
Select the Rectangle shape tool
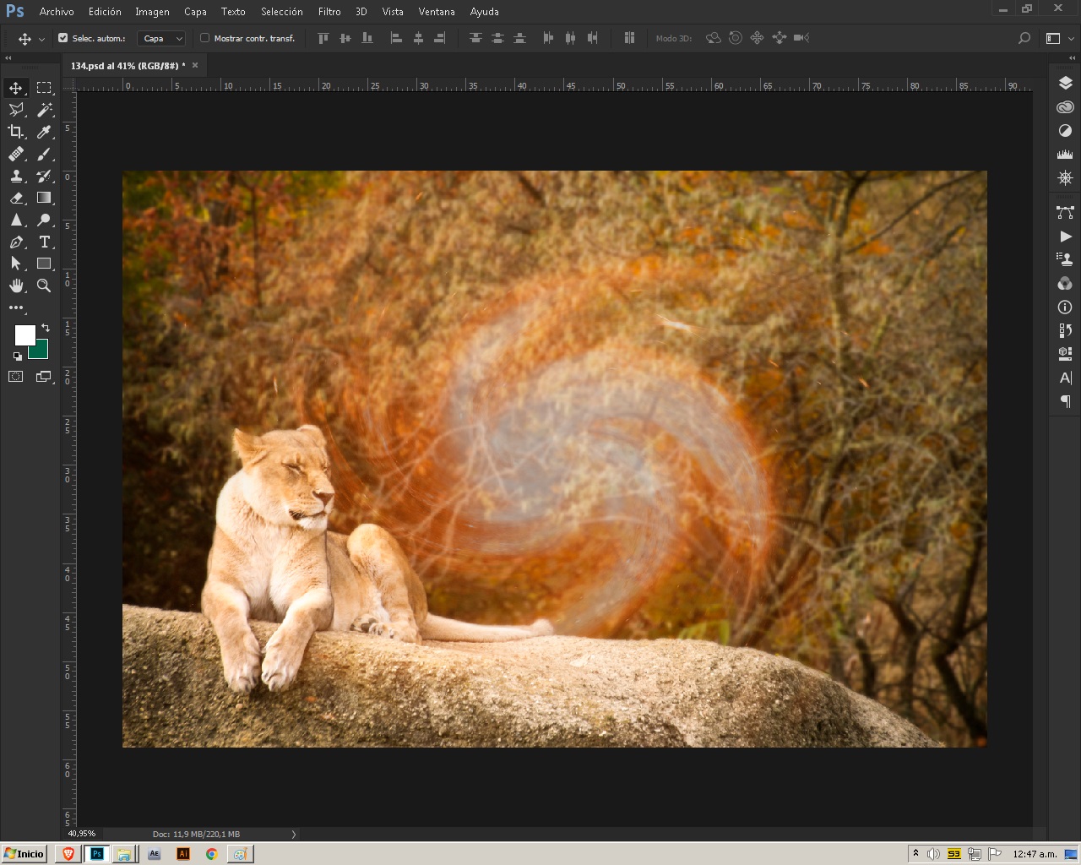[x=44, y=264]
